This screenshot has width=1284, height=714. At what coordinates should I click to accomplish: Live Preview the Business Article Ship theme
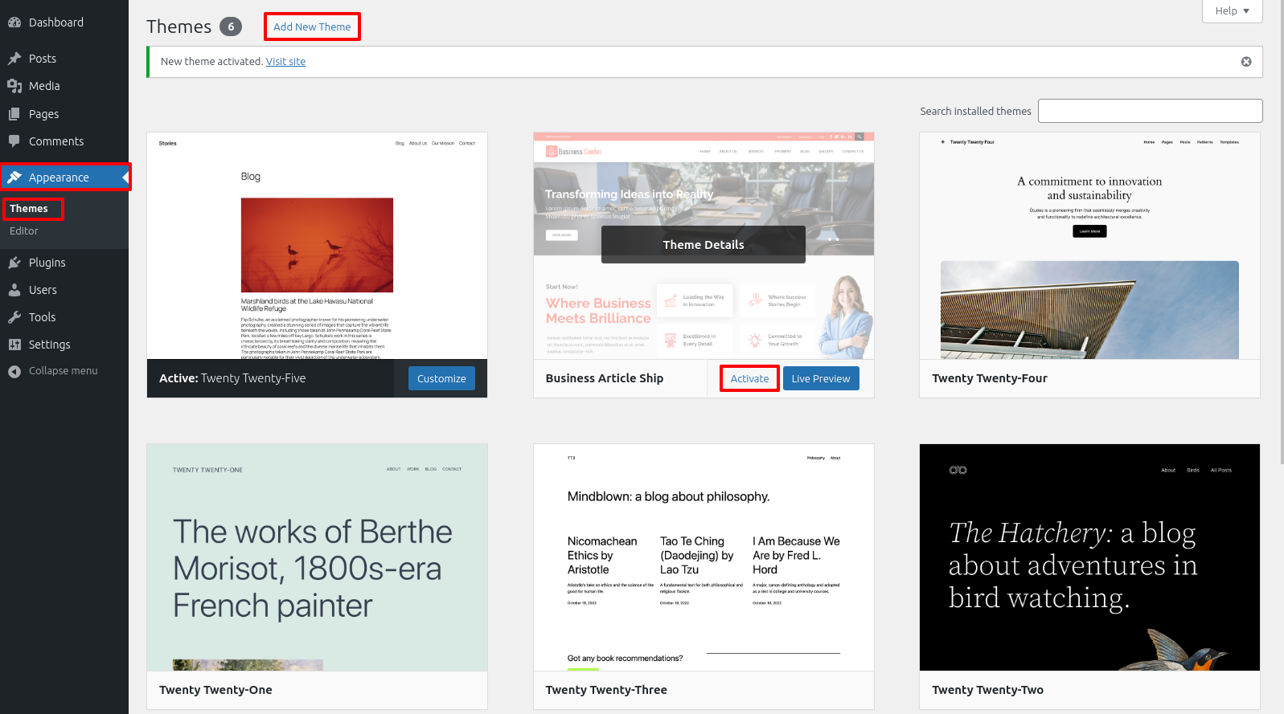tap(820, 378)
